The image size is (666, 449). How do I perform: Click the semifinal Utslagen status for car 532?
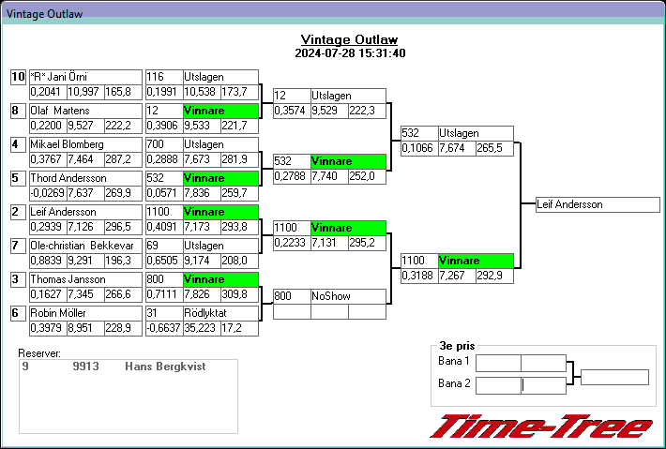pos(476,133)
